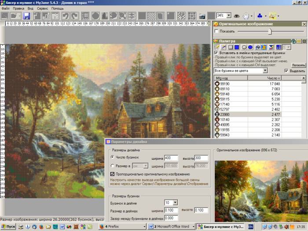Image resolution: width=308 pixels, height=231 pixels.
Task: Select the empty ellipse tool in palette
Action: pyautogui.click(x=244, y=47)
